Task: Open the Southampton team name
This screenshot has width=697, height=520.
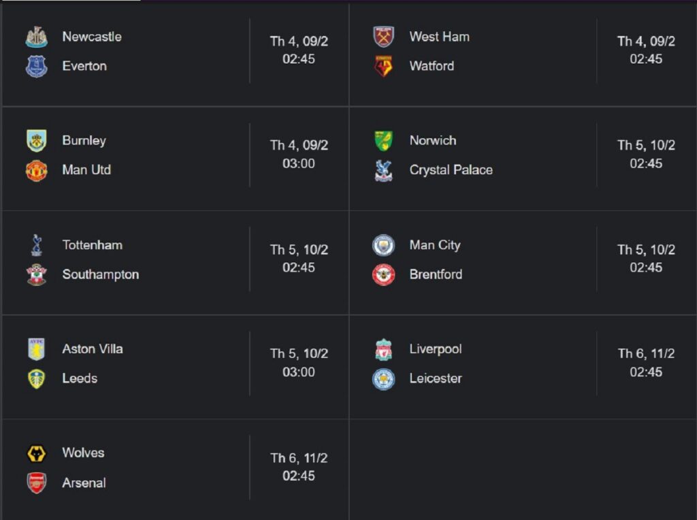Action: (x=101, y=275)
